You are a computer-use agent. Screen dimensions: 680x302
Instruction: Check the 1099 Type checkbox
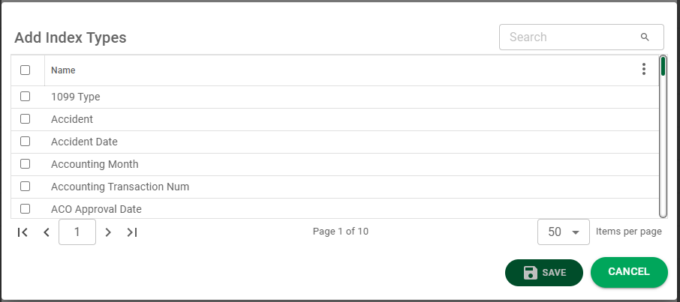click(26, 96)
